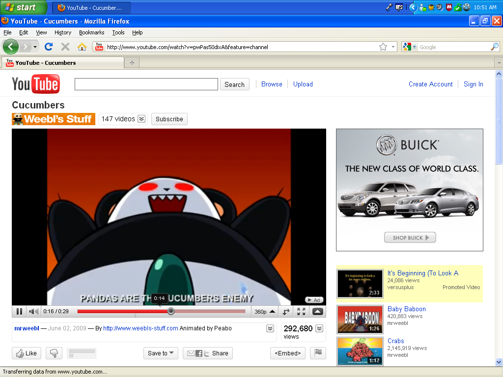This screenshot has width=503, height=377.
Task: Bookmark this page with the star icon
Action: pyautogui.click(x=383, y=47)
